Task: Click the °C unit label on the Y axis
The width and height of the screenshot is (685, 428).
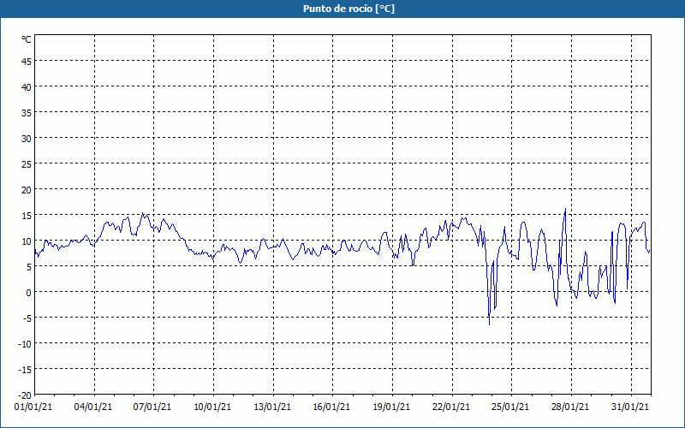Action: tap(27, 39)
